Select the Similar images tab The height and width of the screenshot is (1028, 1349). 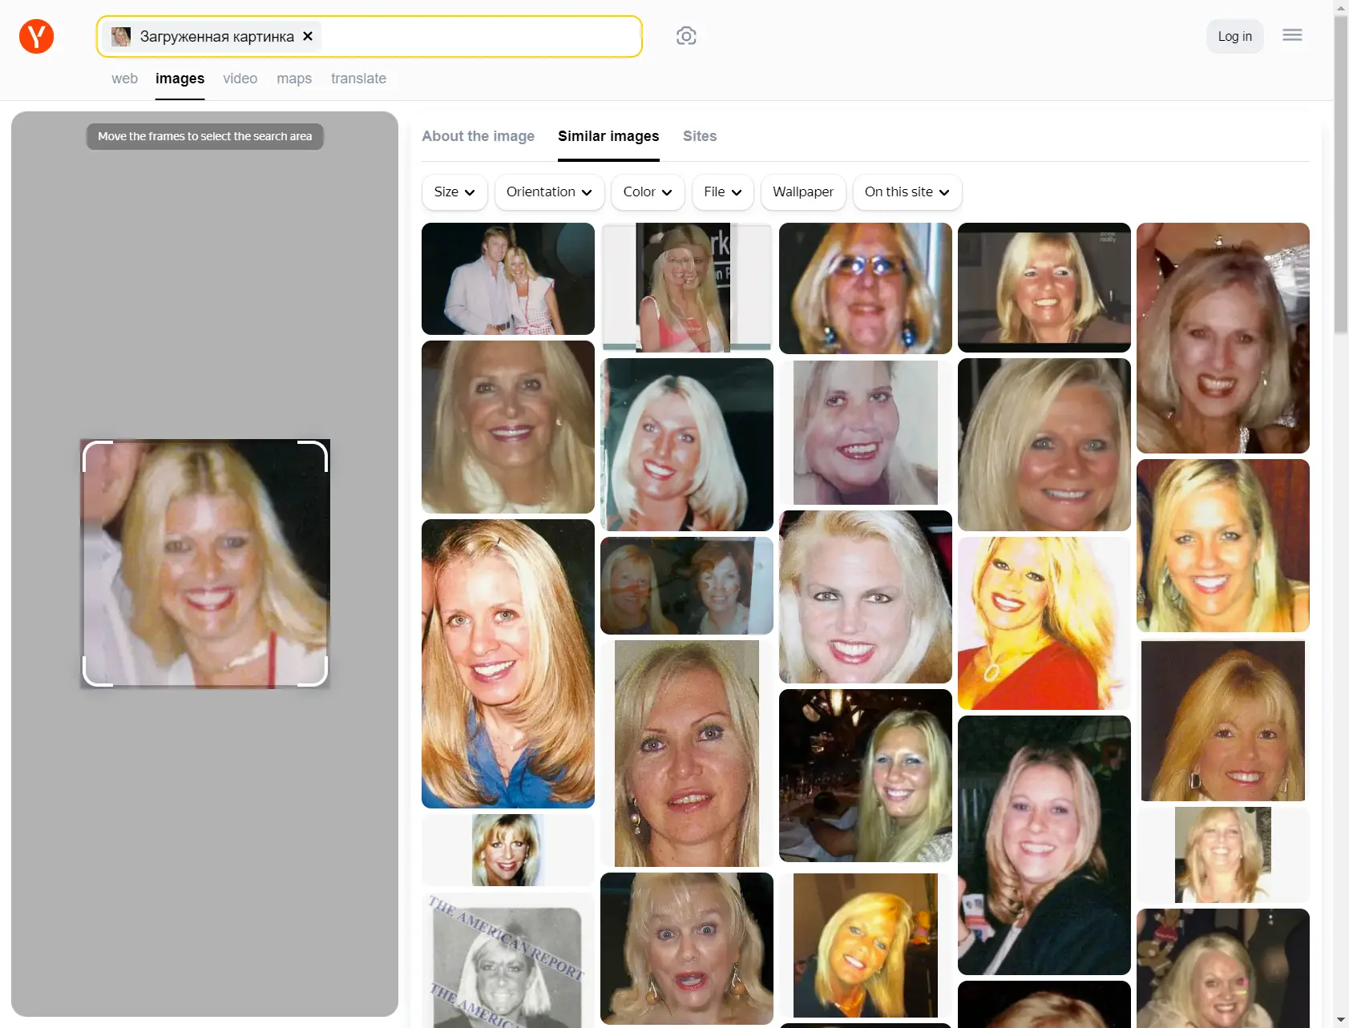tap(608, 136)
